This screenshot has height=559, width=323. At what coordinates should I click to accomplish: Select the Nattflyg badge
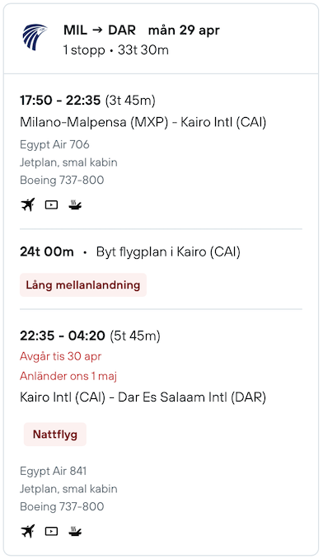click(x=55, y=435)
